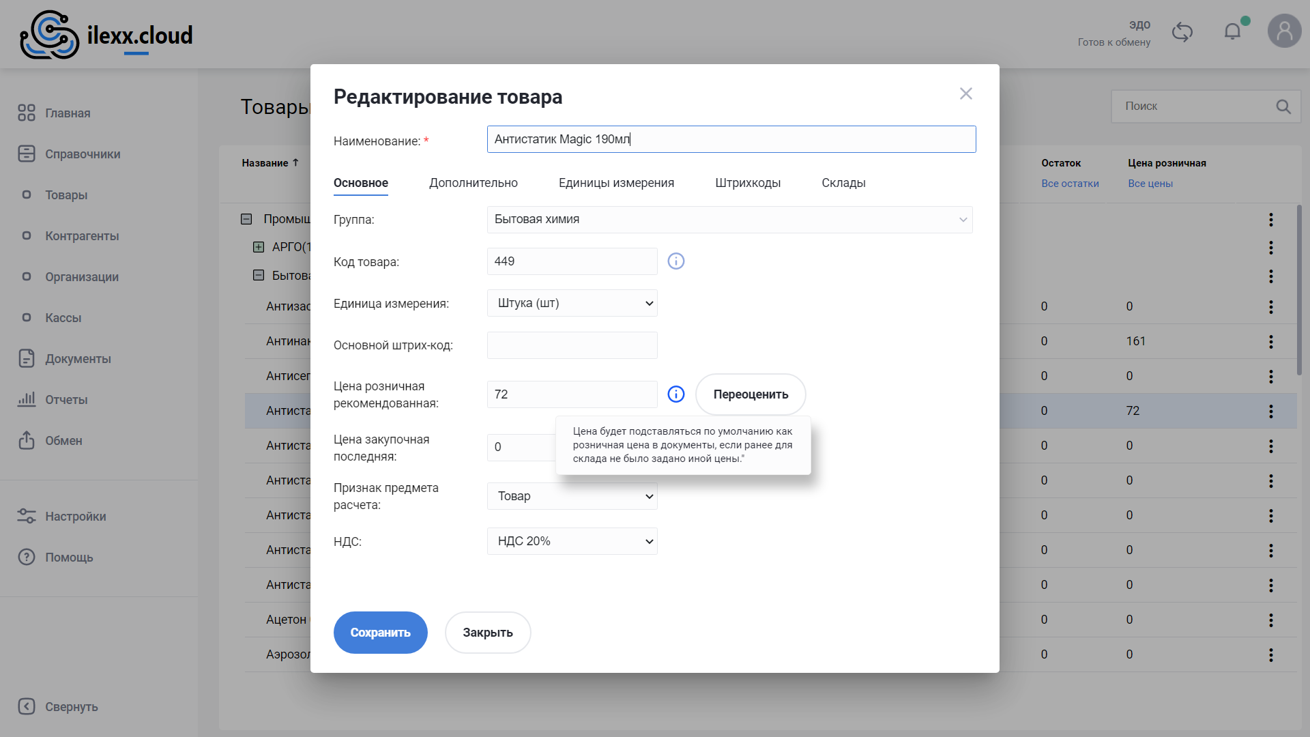The width and height of the screenshot is (1310, 737).
Task: Open the Reports chart icon in sidebar
Action: pyautogui.click(x=27, y=399)
